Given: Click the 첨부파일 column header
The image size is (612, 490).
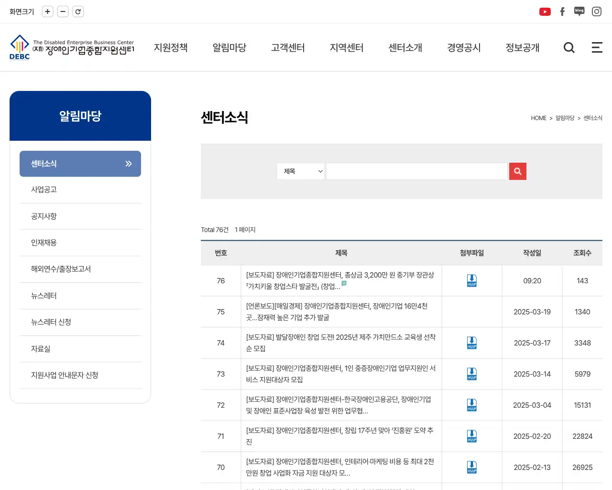Looking at the screenshot, I should pos(472,253).
